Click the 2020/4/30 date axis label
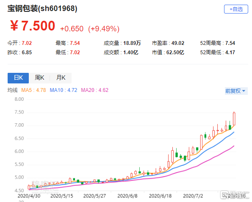This screenshot has width=252, height=202. (29, 196)
